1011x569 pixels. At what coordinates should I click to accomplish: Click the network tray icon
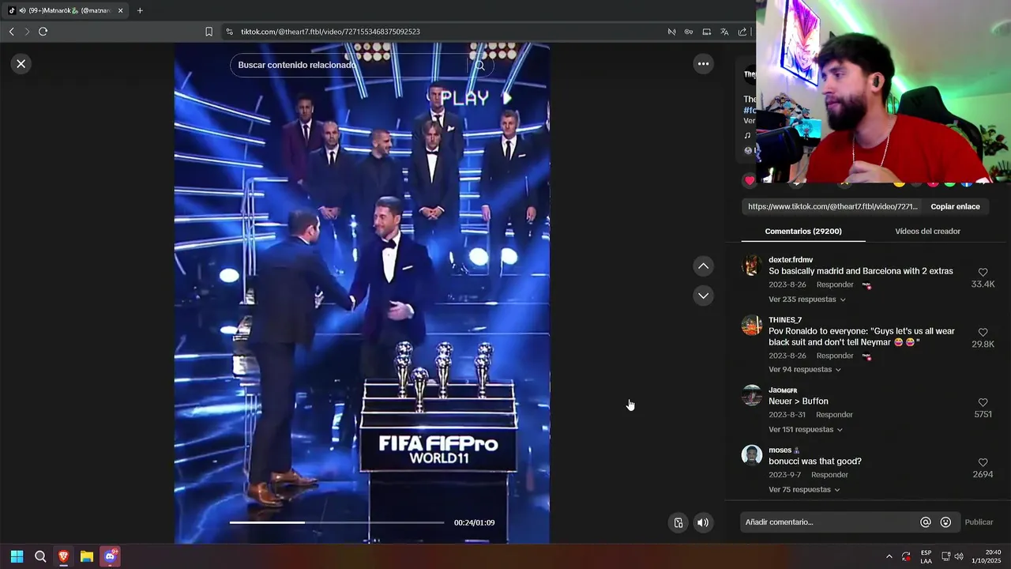(945, 556)
